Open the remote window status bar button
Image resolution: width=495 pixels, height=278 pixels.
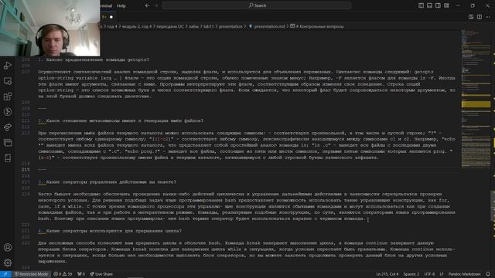tap(5, 274)
